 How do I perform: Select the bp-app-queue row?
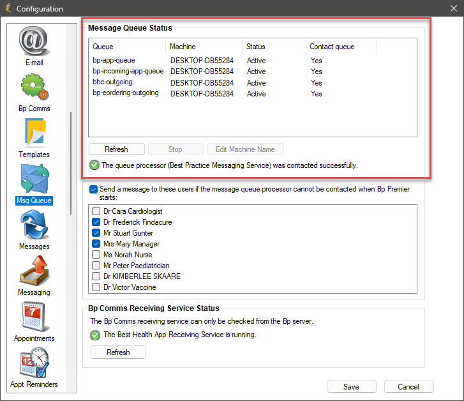pyautogui.click(x=253, y=61)
